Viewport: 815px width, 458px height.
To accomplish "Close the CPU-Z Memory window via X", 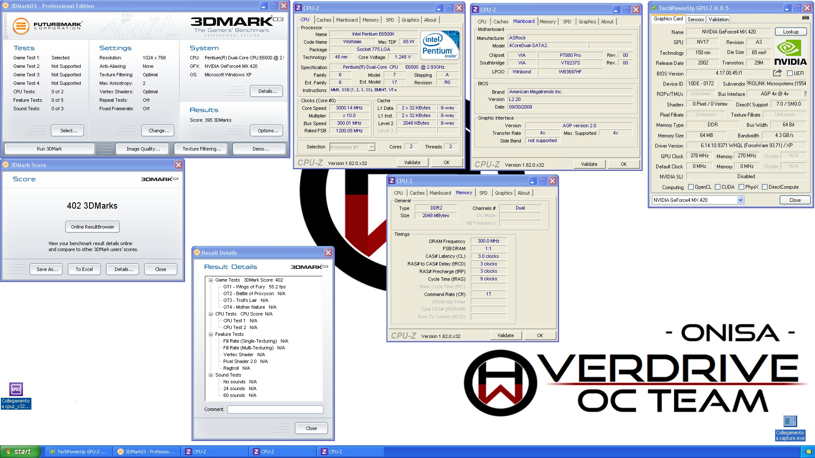I will [x=552, y=181].
